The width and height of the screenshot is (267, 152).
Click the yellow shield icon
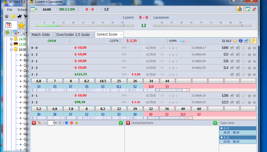pos(77,123)
